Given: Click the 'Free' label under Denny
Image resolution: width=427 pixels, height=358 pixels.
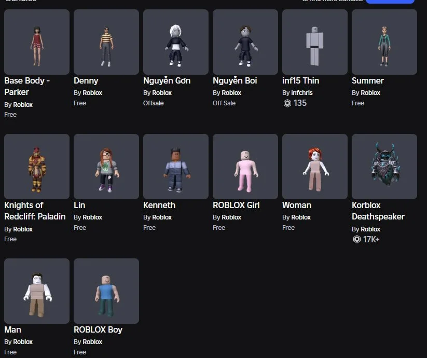Looking at the screenshot, I should pos(80,103).
